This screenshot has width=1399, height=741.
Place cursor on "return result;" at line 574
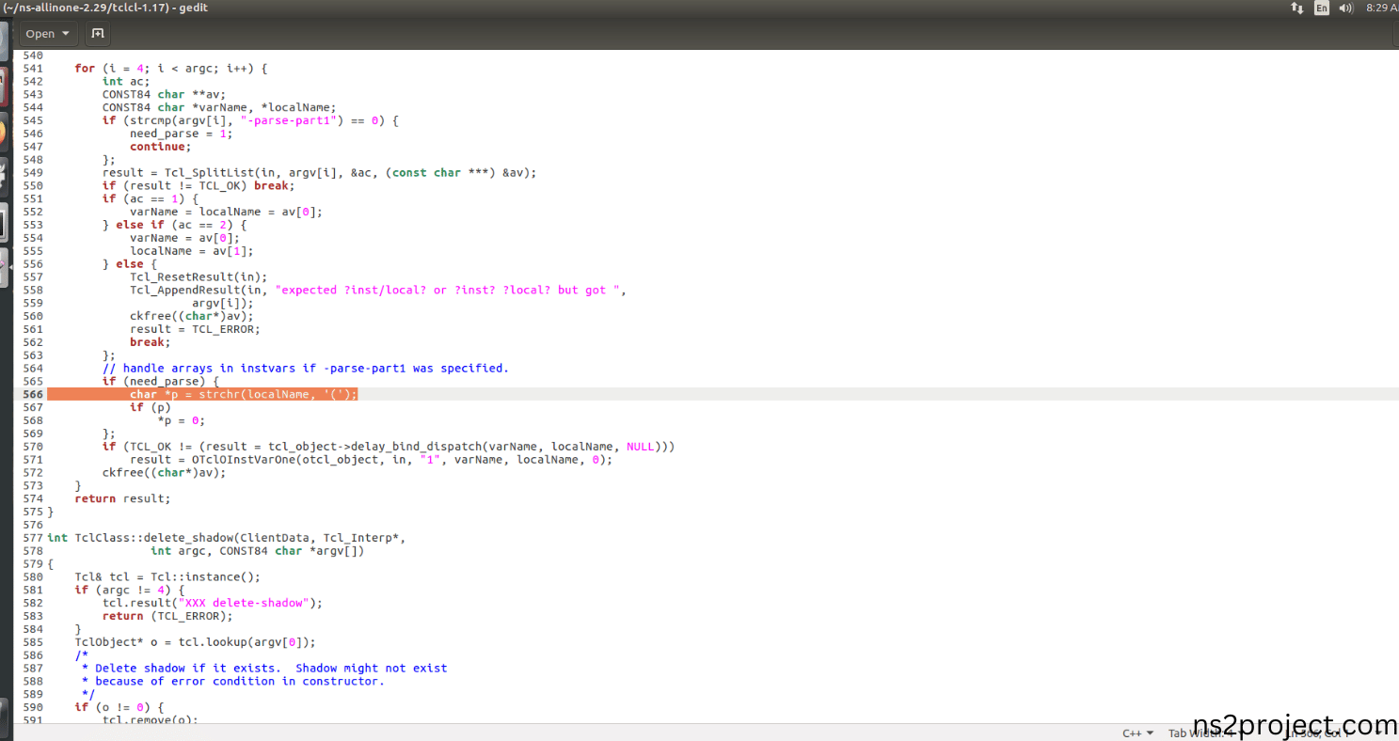(x=122, y=498)
